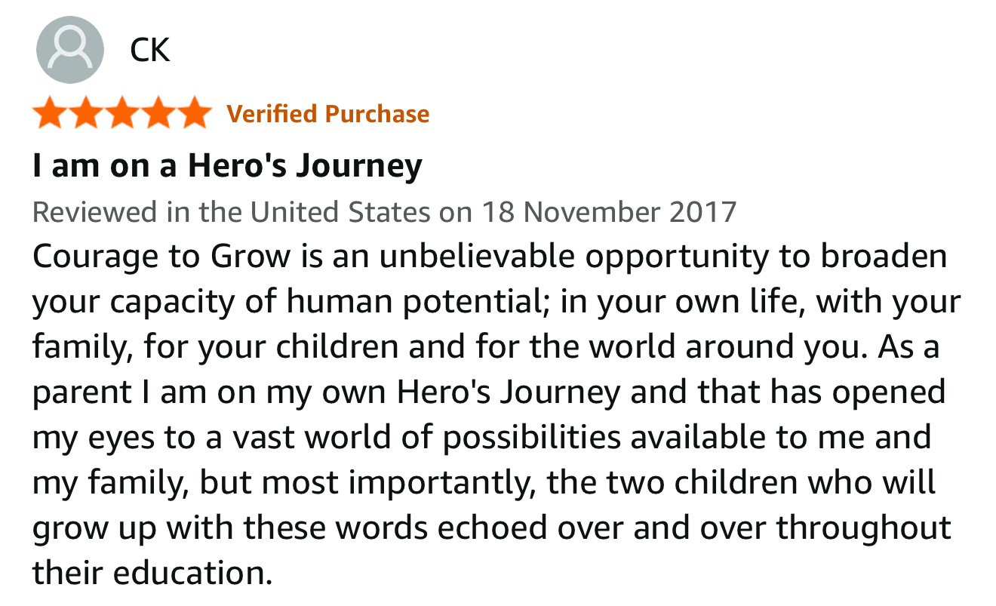Click the third orange rating star
This screenshot has height=606, width=996.
[x=122, y=113]
